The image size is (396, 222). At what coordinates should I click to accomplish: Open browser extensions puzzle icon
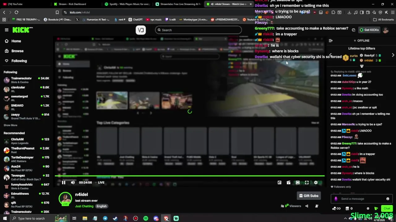[333, 12]
